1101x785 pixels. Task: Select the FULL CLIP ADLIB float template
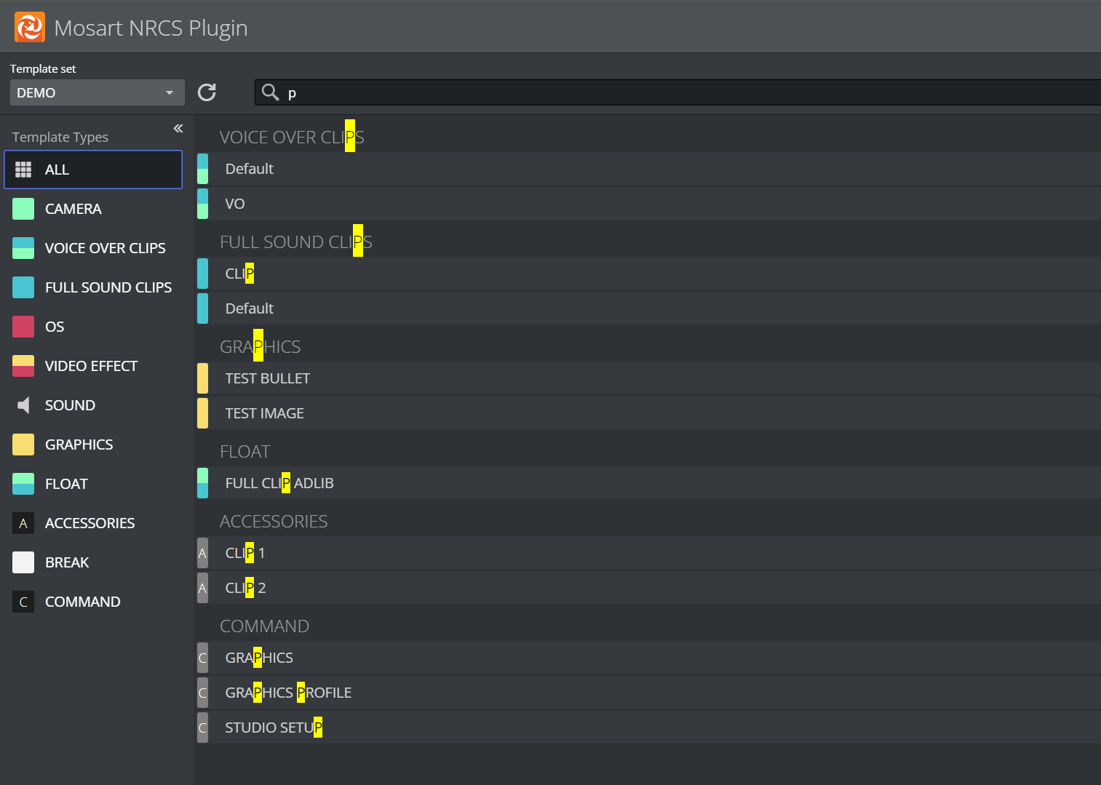279,483
